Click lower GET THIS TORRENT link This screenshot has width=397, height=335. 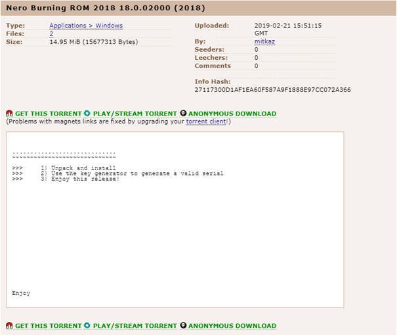click(49, 326)
